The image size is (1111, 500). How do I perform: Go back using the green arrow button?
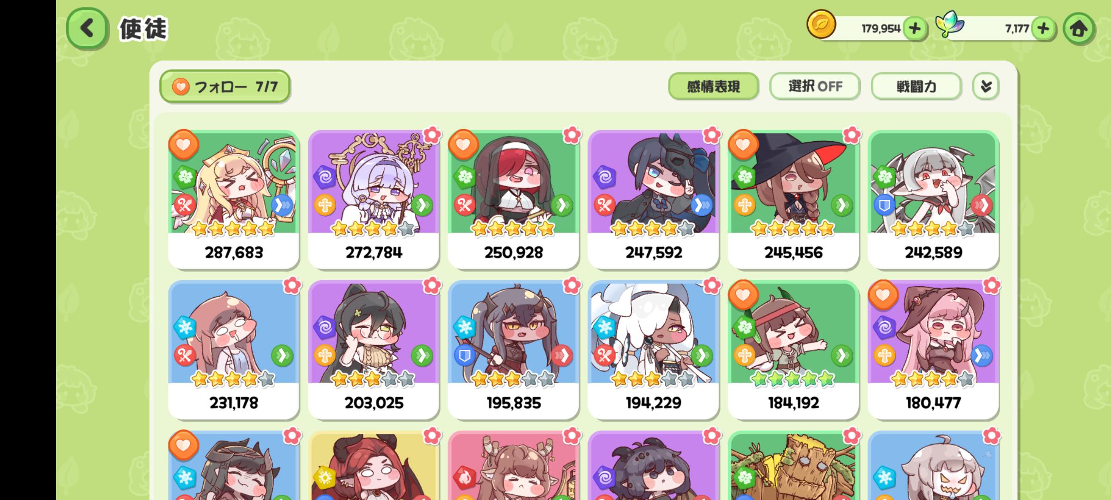coord(87,29)
